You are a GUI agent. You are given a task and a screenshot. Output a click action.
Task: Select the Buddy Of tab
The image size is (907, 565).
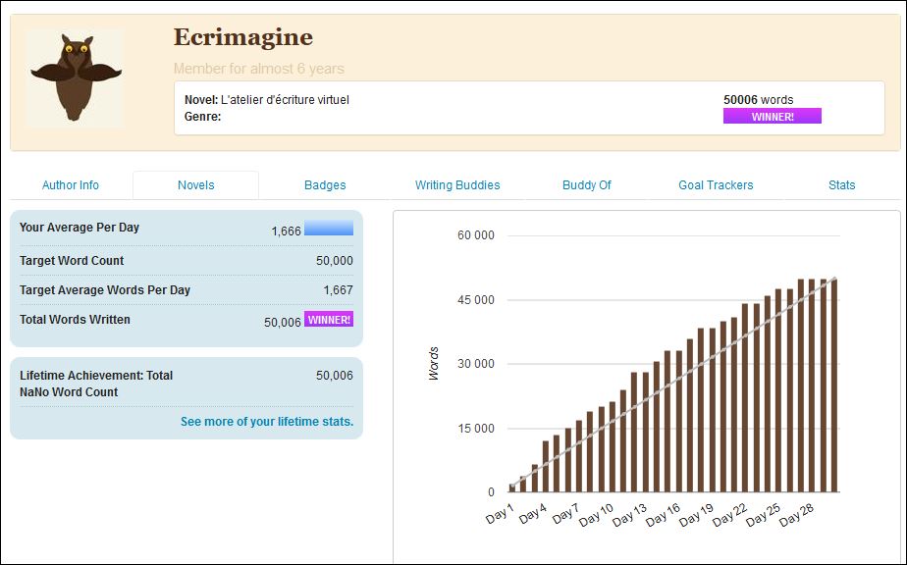pos(587,185)
